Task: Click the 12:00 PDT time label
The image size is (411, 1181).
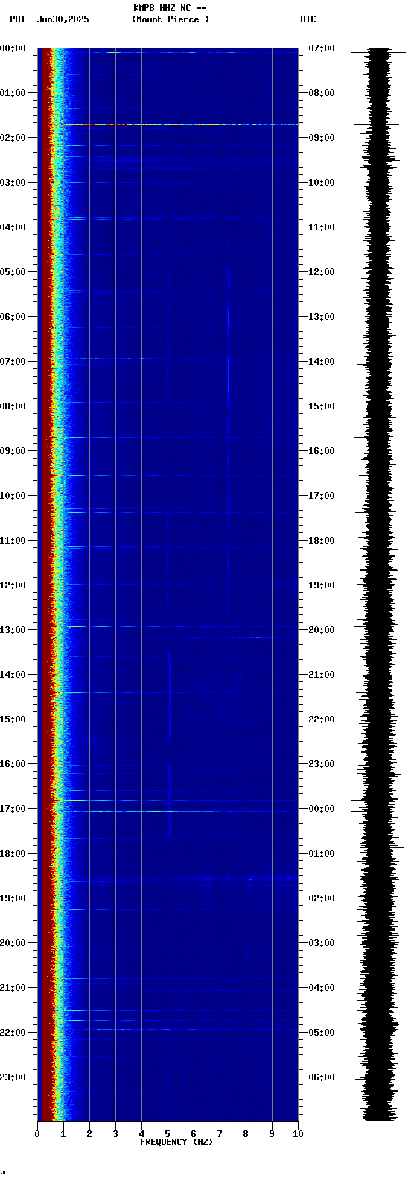Action: 13,585
